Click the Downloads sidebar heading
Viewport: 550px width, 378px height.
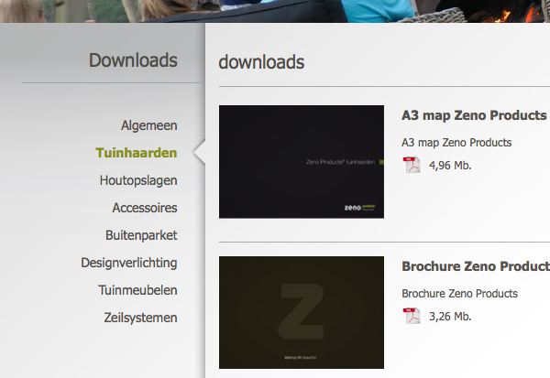click(x=133, y=60)
